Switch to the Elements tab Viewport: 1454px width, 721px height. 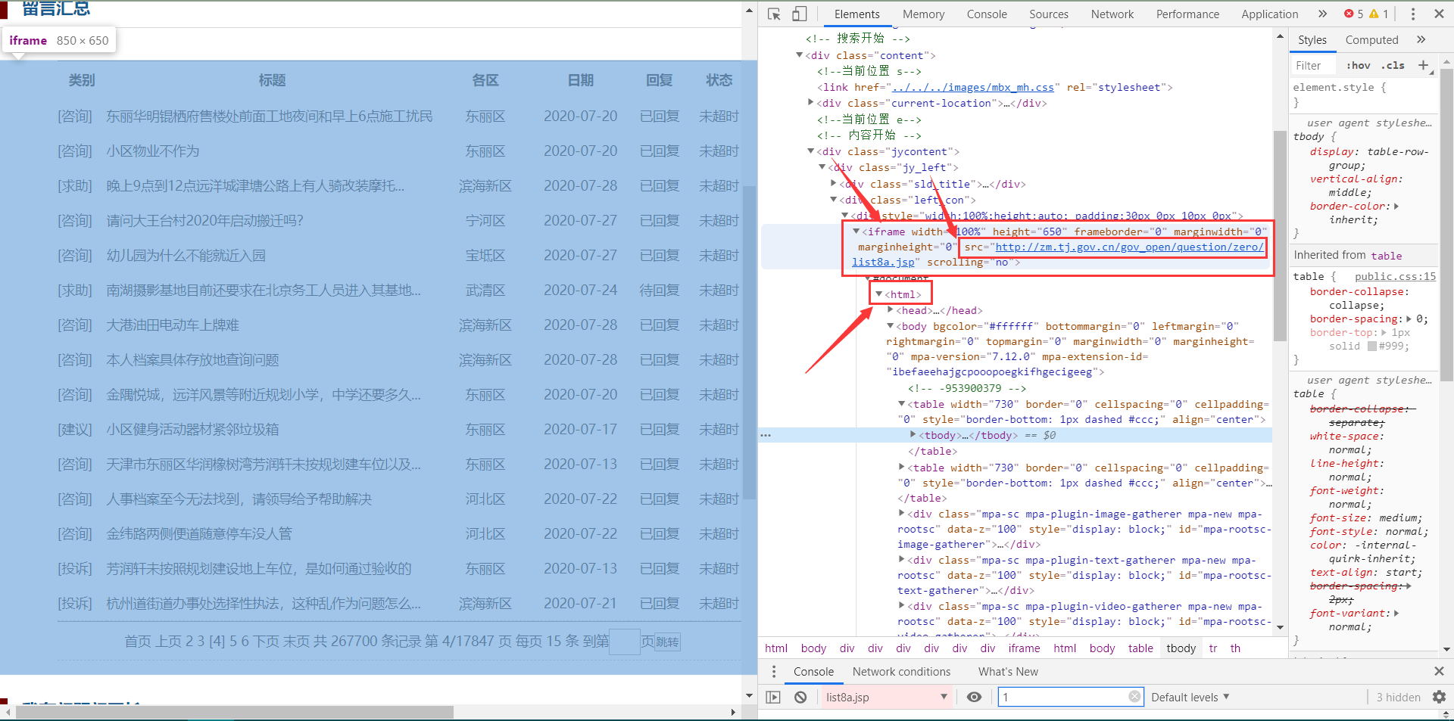856,14
